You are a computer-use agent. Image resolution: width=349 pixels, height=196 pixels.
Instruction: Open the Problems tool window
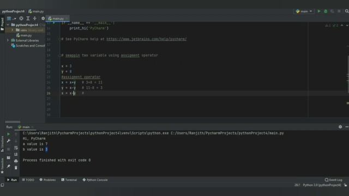tap(47, 180)
